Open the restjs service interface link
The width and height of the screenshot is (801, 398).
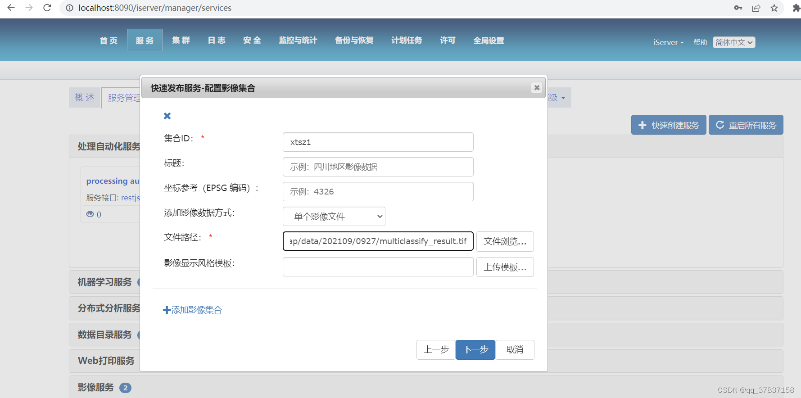click(x=131, y=198)
